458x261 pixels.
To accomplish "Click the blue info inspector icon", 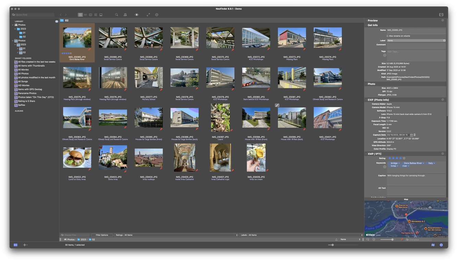I will point(441,245).
